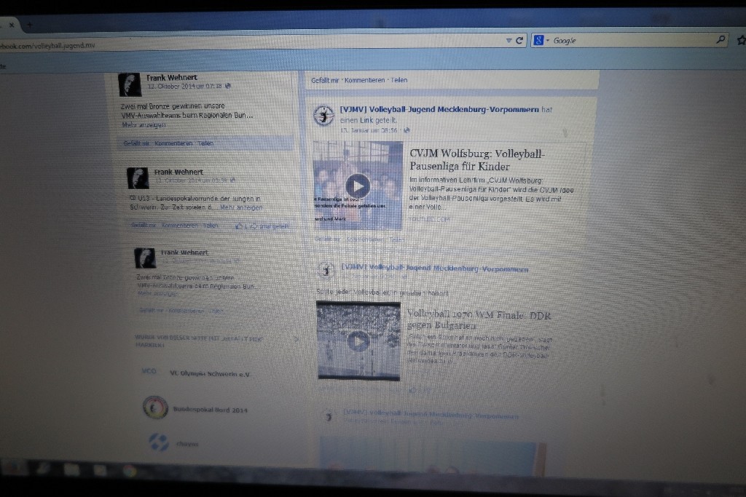Open VJMV page name above 'Sollte jeder Volleyballer'

[435, 269]
